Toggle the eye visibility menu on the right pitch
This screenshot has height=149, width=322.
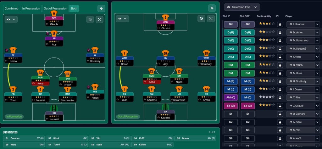point(122,19)
